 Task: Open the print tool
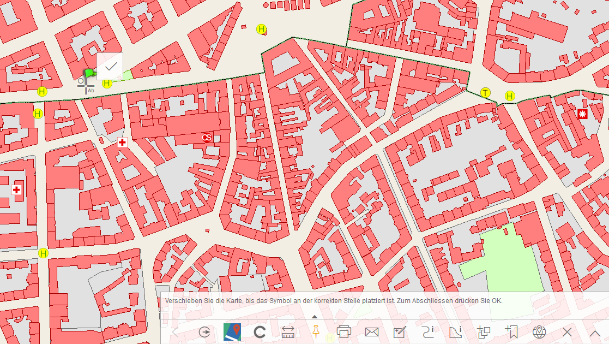point(343,332)
